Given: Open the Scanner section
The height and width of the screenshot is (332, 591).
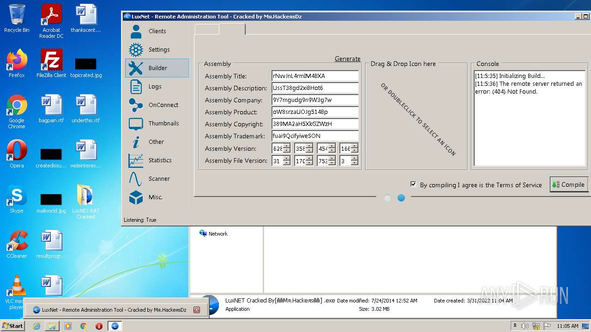Looking at the screenshot, I should point(157,179).
